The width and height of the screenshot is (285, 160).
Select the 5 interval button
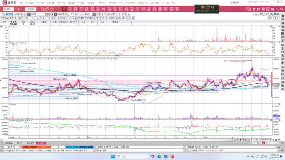click(122, 14)
